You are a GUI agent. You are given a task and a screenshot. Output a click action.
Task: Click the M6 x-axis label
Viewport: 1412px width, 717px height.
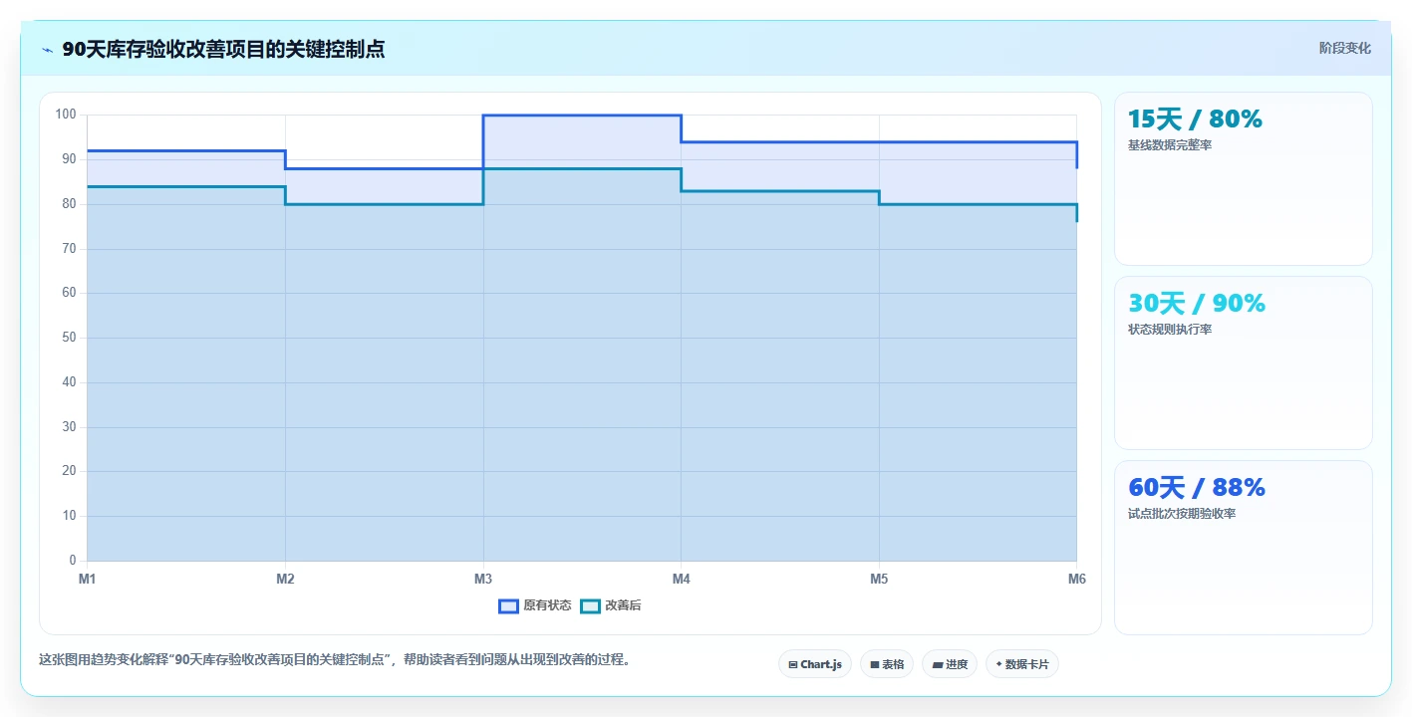click(x=1076, y=579)
